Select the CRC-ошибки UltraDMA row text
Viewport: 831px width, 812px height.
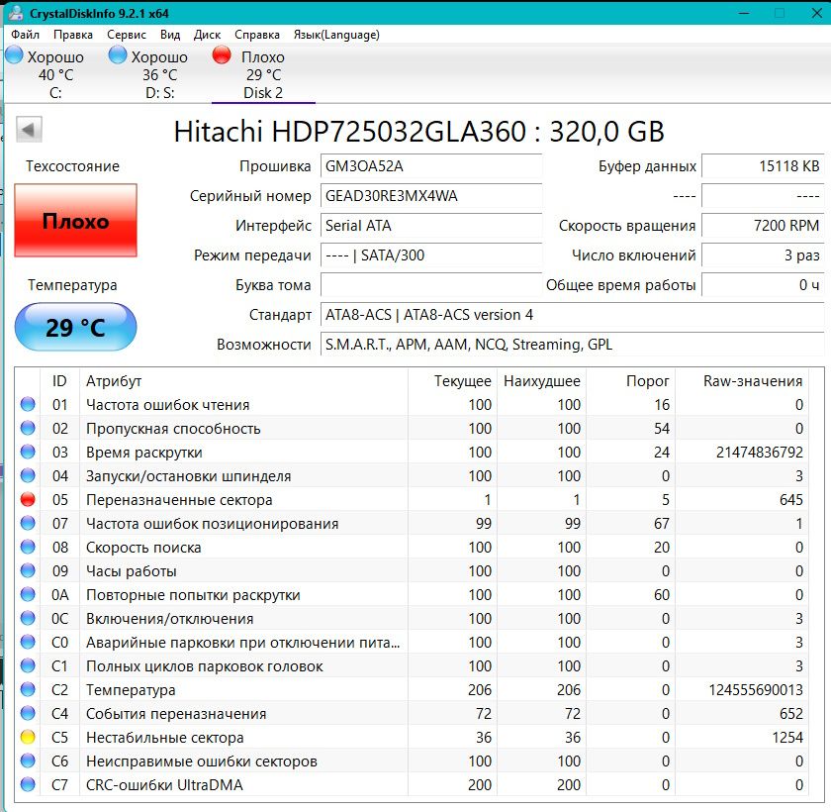pyautogui.click(x=164, y=785)
